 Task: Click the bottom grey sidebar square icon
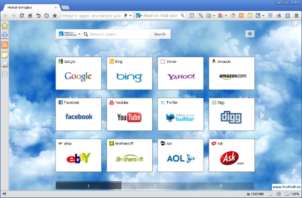pyautogui.click(x=5, y=74)
